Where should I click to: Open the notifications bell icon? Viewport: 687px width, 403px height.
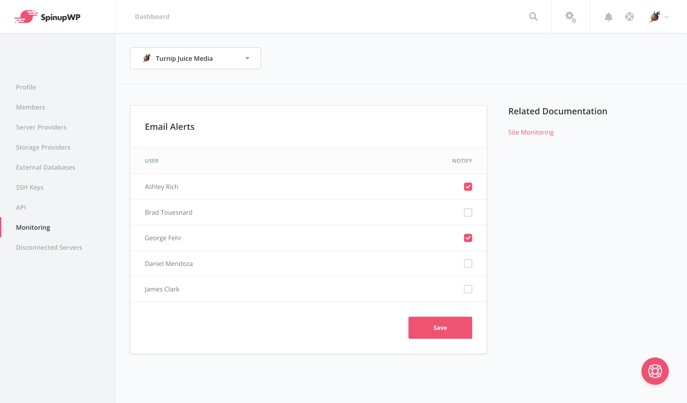(608, 16)
